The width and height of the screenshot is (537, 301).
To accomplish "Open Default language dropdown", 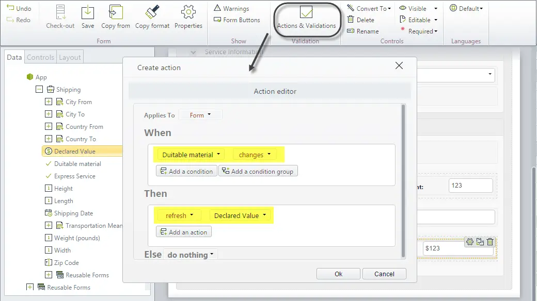I will [466, 8].
